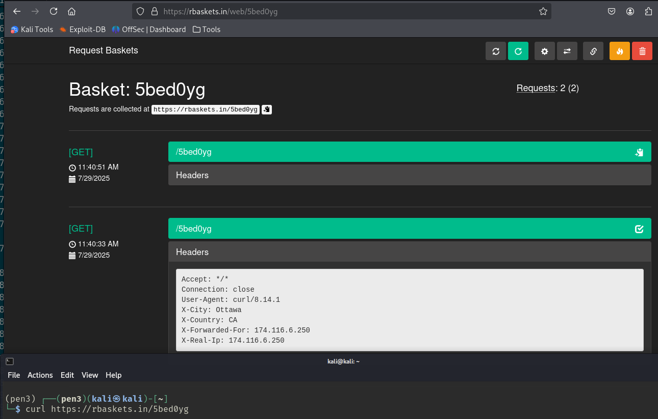Open the Firefox extensions puzzle icon

click(x=648, y=11)
